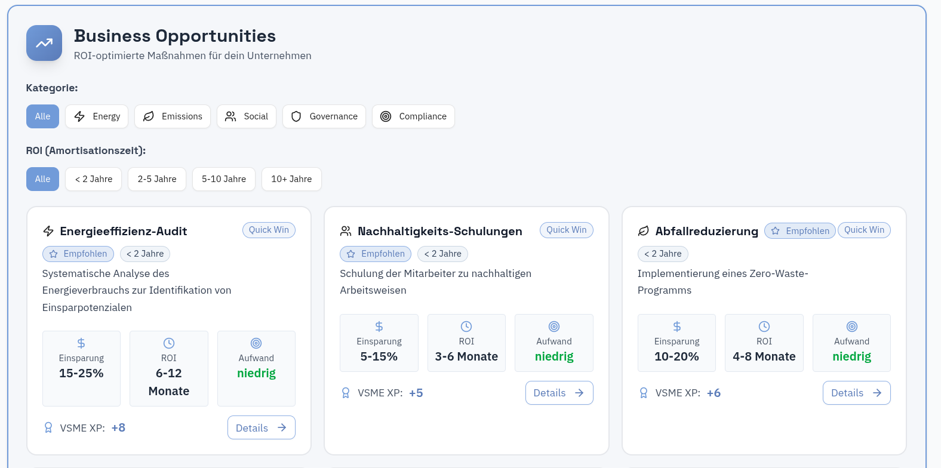941x468 pixels.
Task: Filter opportunities by Governance category
Action: (x=324, y=116)
